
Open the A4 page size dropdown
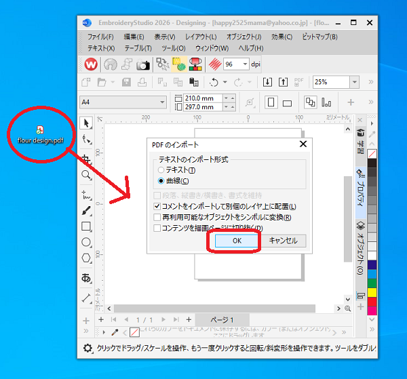pyautogui.click(x=123, y=102)
